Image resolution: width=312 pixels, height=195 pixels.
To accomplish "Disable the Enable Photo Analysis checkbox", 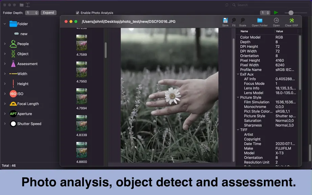I will pos(77,13).
